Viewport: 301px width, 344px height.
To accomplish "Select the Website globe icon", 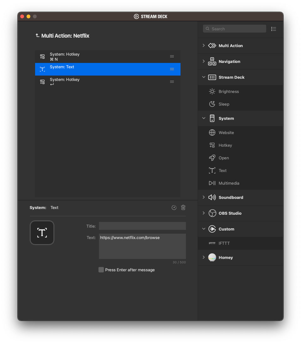I will pos(212,132).
